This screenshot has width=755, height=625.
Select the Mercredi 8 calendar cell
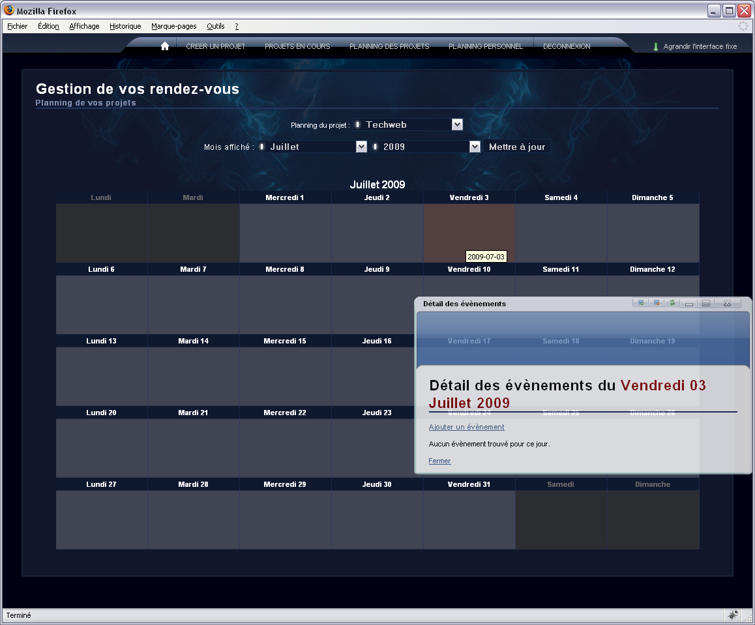click(x=285, y=304)
